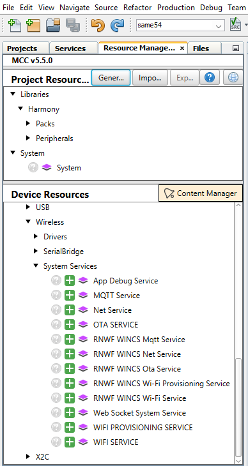
Task: Click the Device Resources vertical scrollbar
Action: 238,408
